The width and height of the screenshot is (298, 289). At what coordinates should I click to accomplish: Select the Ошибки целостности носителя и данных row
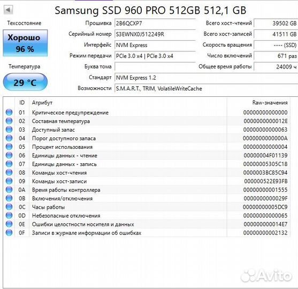coord(147,224)
